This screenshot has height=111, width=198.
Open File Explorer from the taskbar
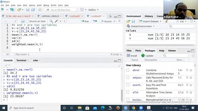pyautogui.click(x=80, y=108)
